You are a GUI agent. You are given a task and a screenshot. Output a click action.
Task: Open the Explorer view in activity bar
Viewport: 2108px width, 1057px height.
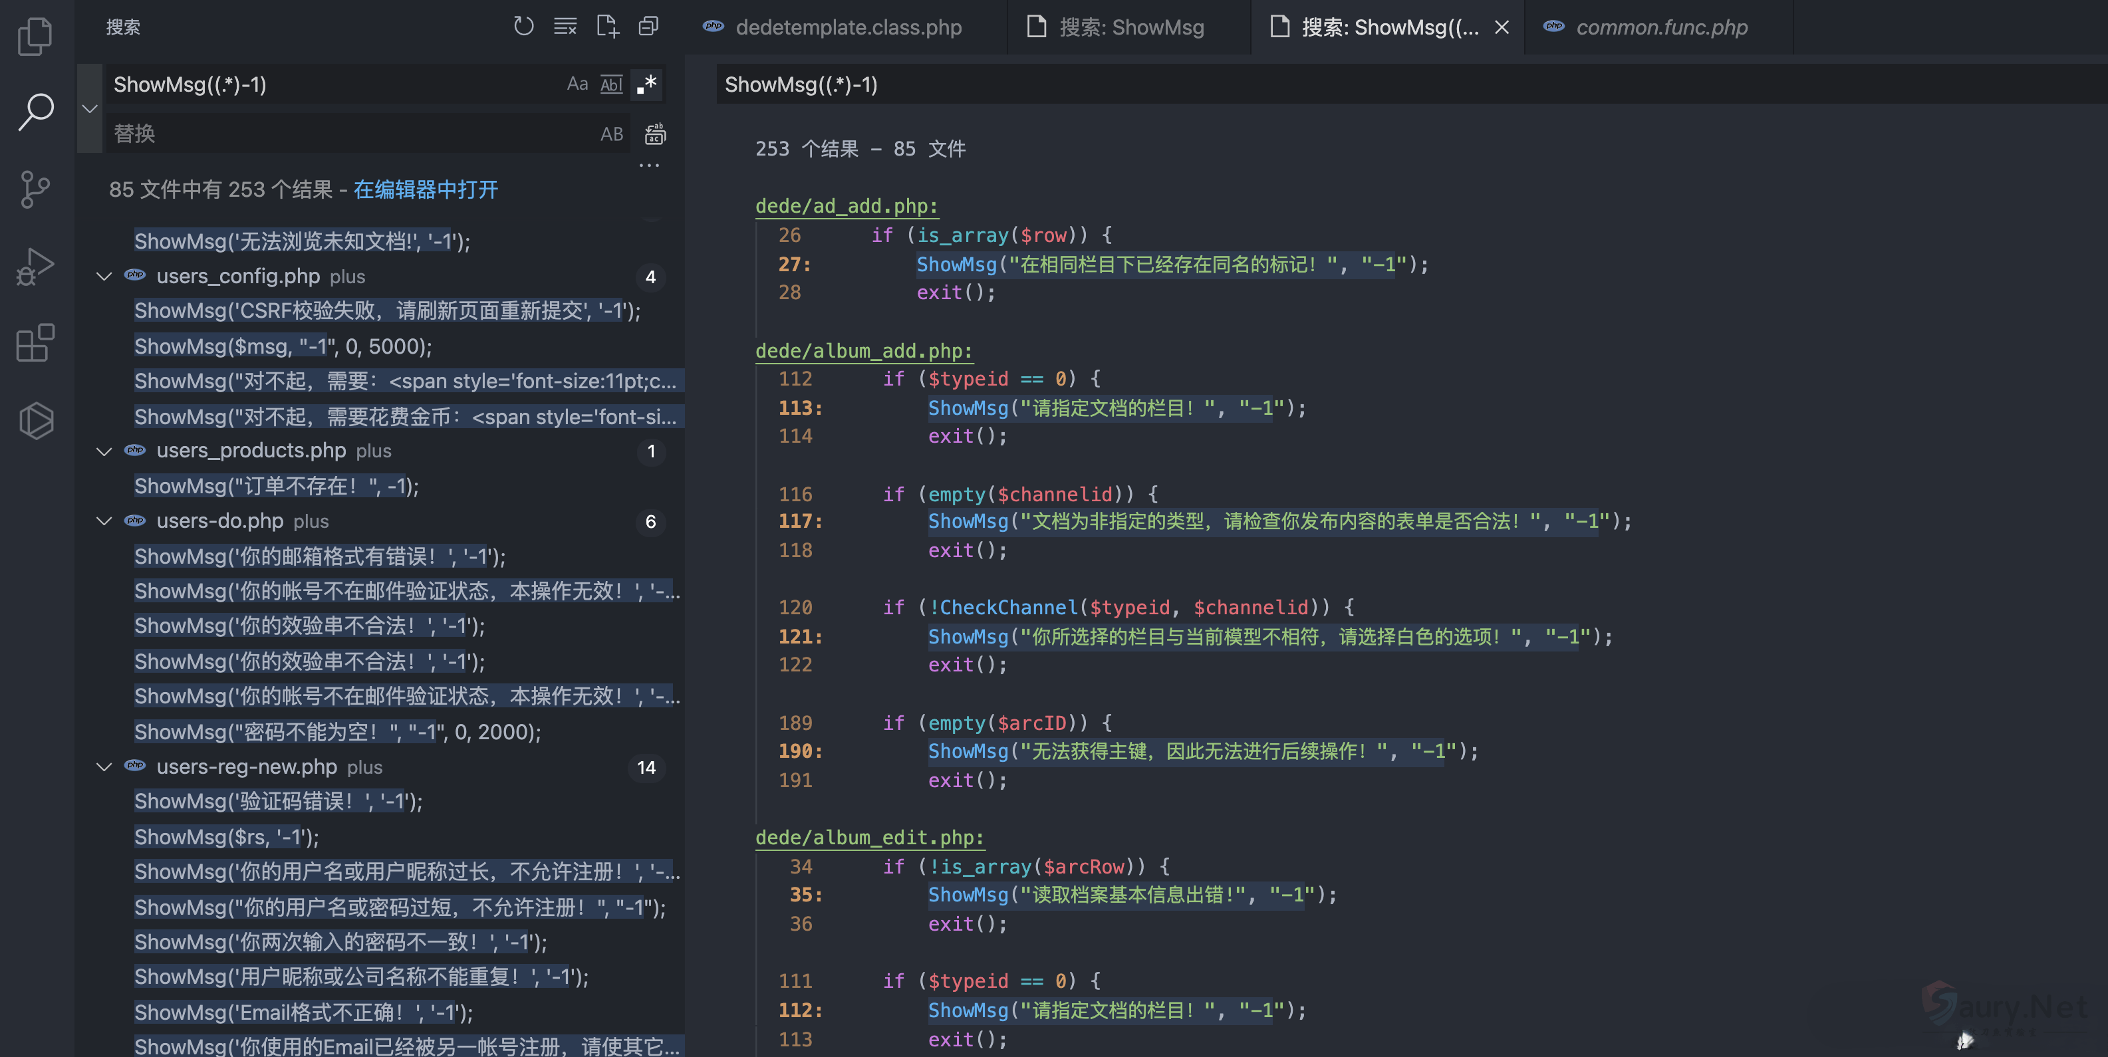tap(35, 36)
